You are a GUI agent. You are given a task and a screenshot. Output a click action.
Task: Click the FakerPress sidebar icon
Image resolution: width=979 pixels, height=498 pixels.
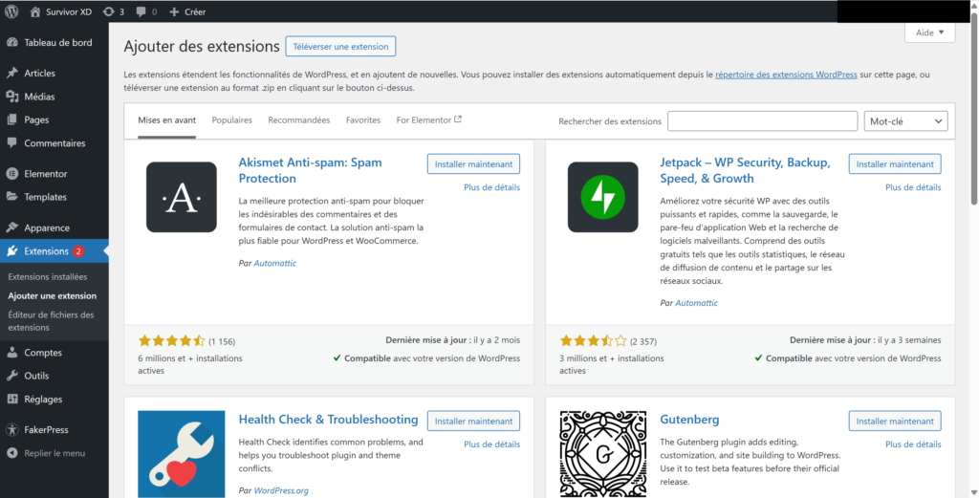coord(11,430)
